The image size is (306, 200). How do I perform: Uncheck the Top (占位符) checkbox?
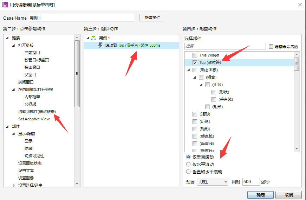click(195, 62)
